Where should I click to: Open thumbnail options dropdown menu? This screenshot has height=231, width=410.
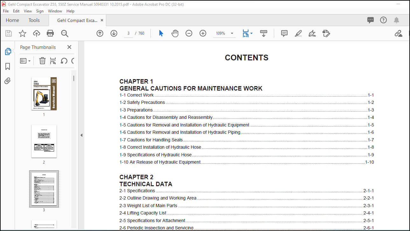25,61
